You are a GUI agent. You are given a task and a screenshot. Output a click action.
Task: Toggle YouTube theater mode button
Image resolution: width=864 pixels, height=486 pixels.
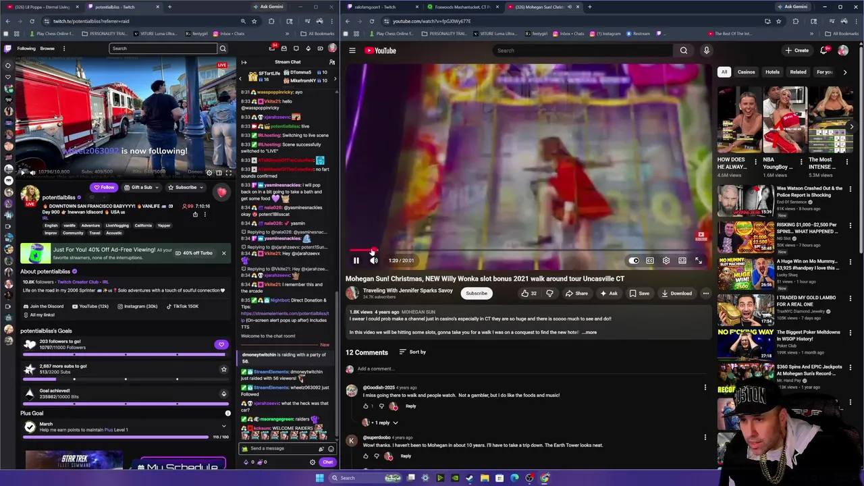(682, 261)
